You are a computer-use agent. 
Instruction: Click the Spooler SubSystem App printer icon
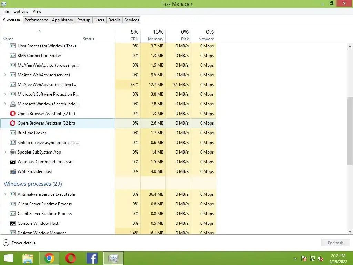click(x=13, y=152)
